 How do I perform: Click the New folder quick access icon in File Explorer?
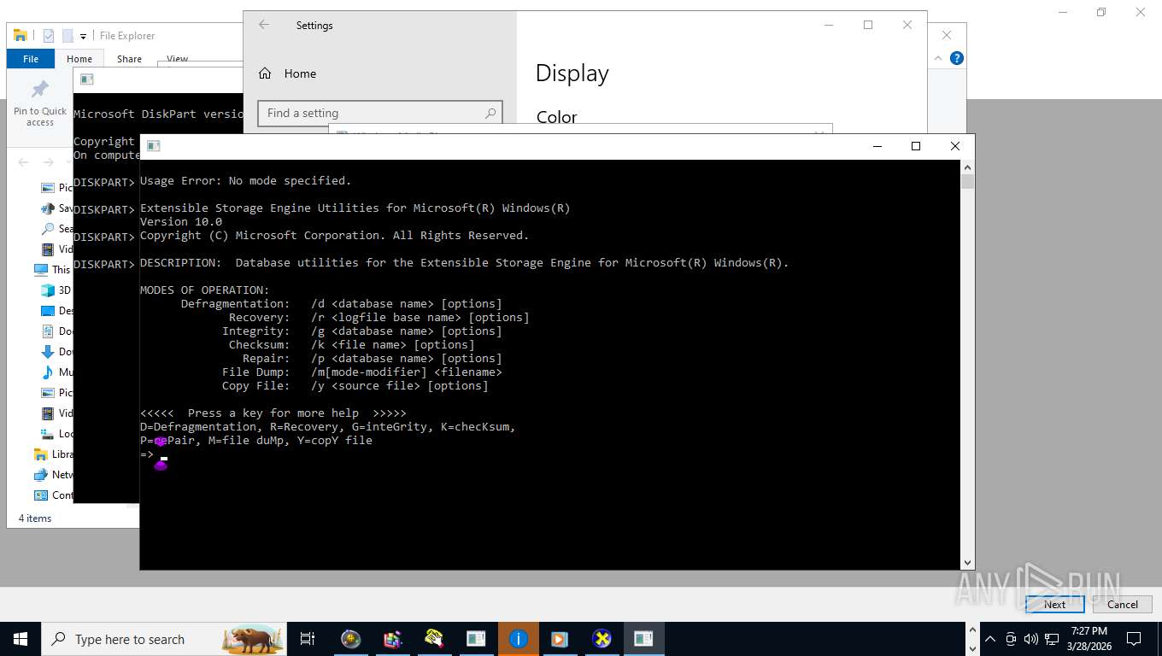click(67, 35)
